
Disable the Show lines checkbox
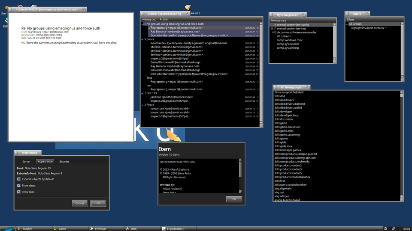pyautogui.click(x=19, y=192)
